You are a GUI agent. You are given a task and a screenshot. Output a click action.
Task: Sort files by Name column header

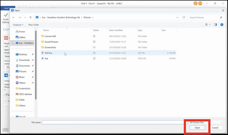coord(46,30)
